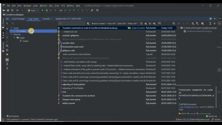Screen dimensions: 222x125
Task: Click the Show Diff icon in changes pane
Action: click(179, 24)
